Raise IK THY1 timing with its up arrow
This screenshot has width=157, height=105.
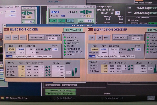click(x=47, y=70)
